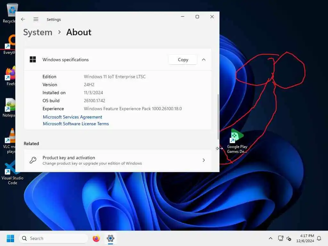Open Microsoft Services Agreement link
Image resolution: width=328 pixels, height=246 pixels.
(x=72, y=117)
